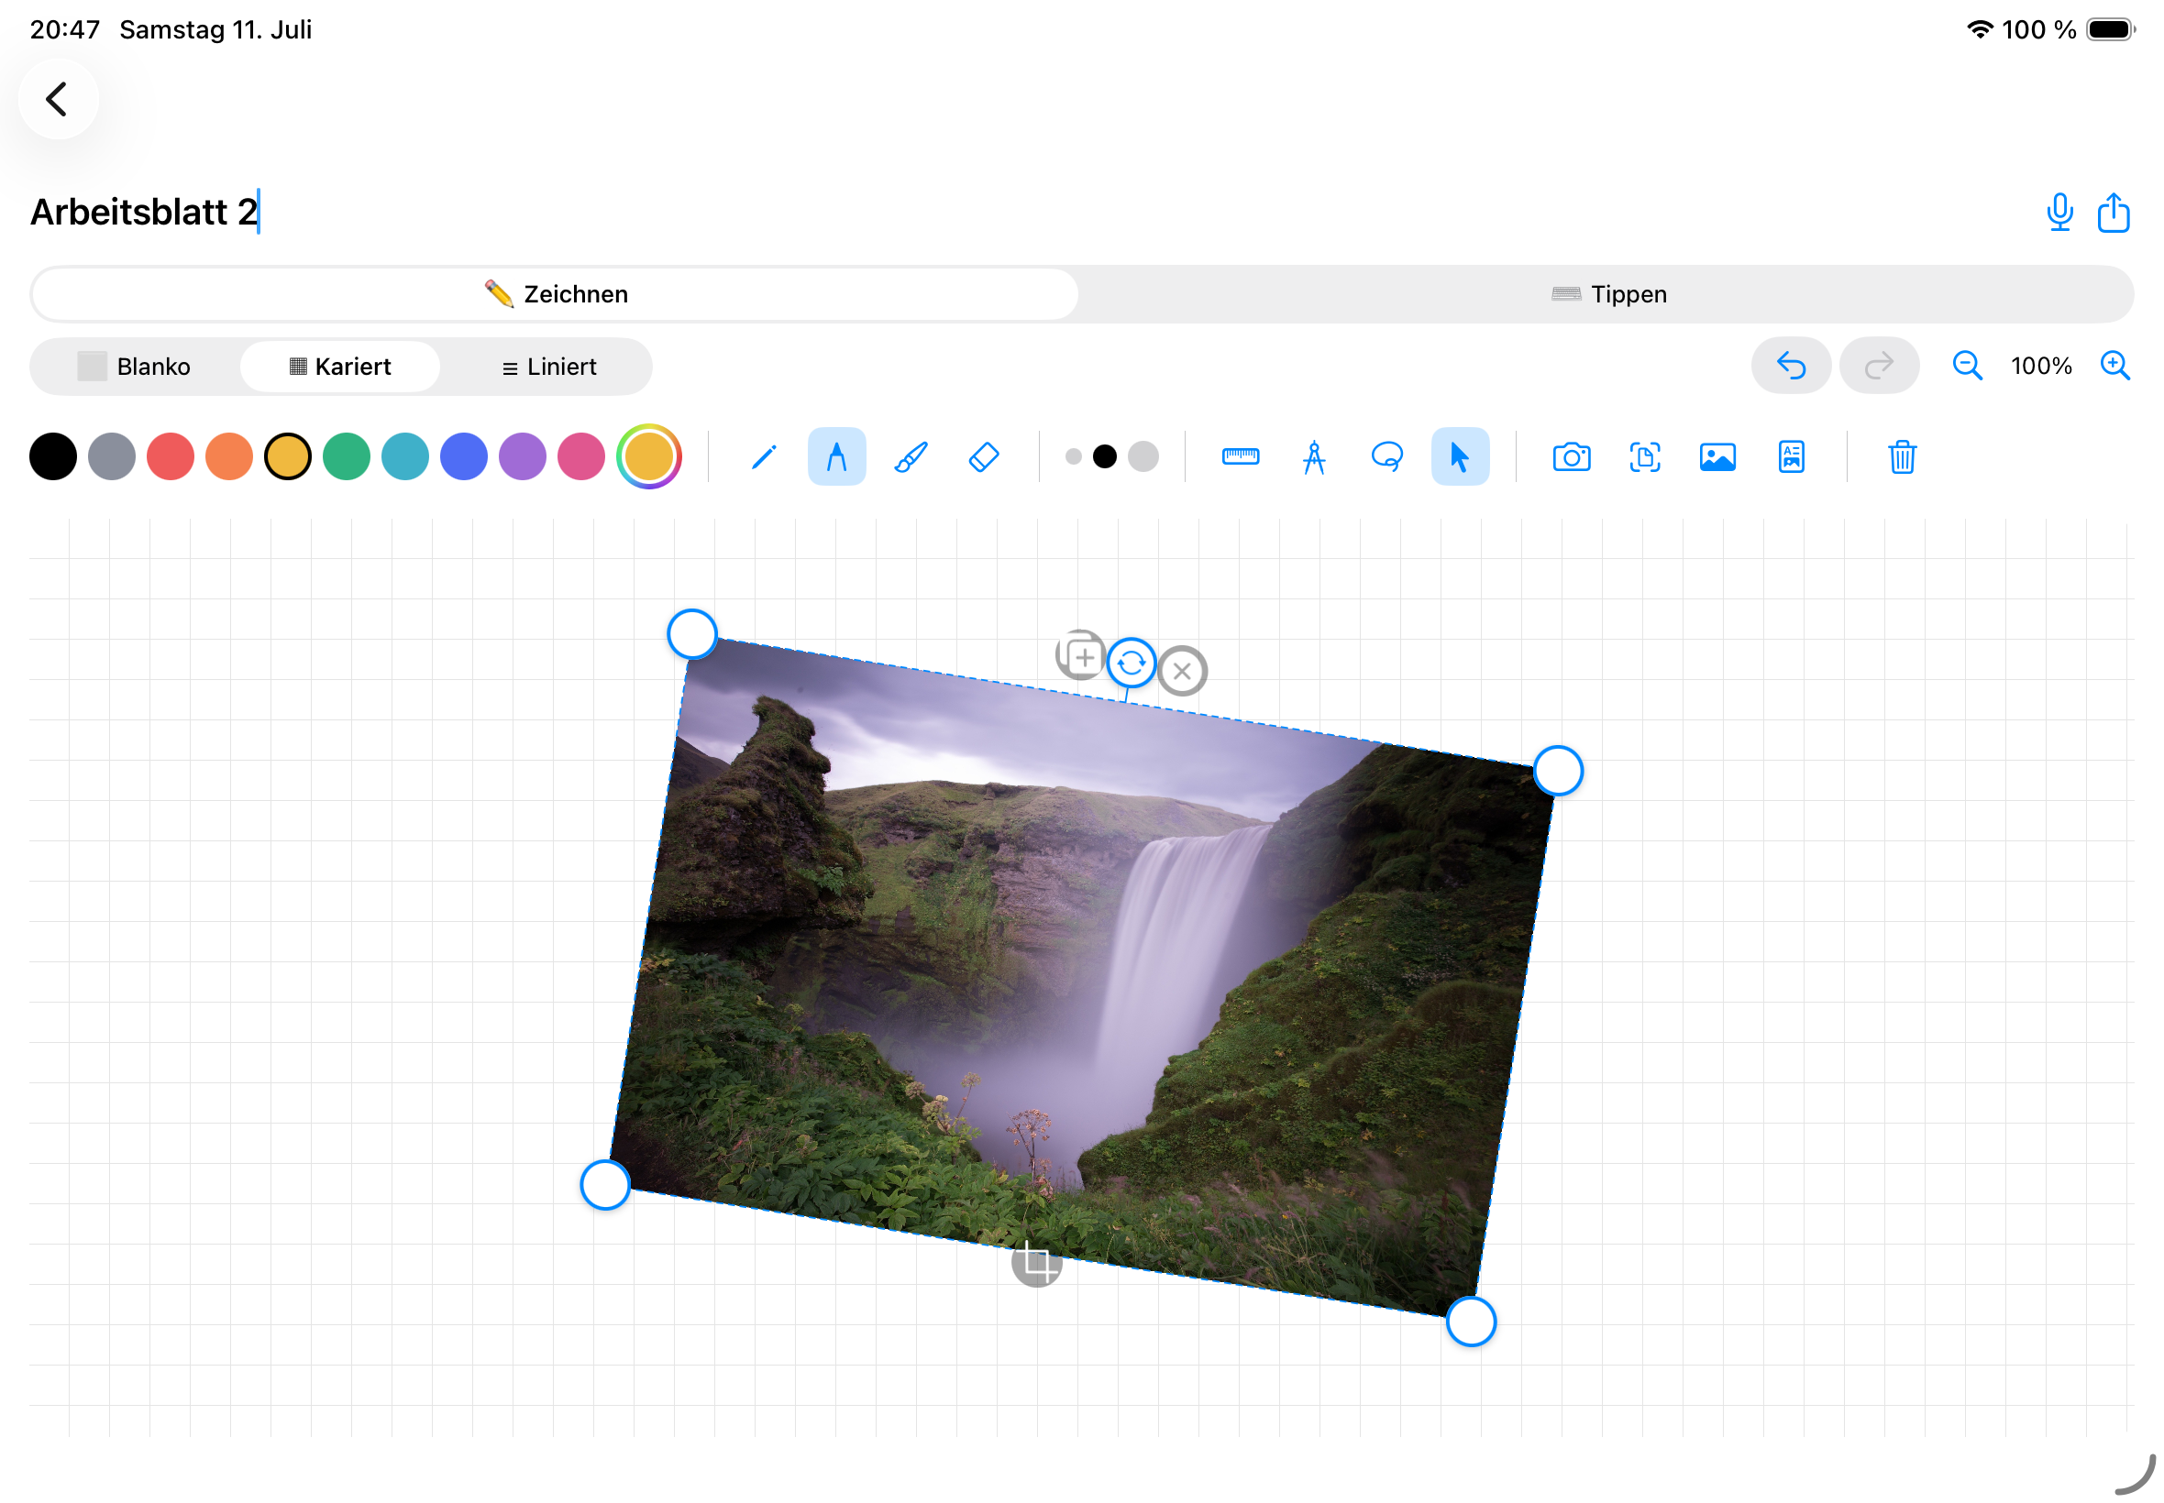
Task: Insert image from photo library
Action: click(x=1717, y=456)
